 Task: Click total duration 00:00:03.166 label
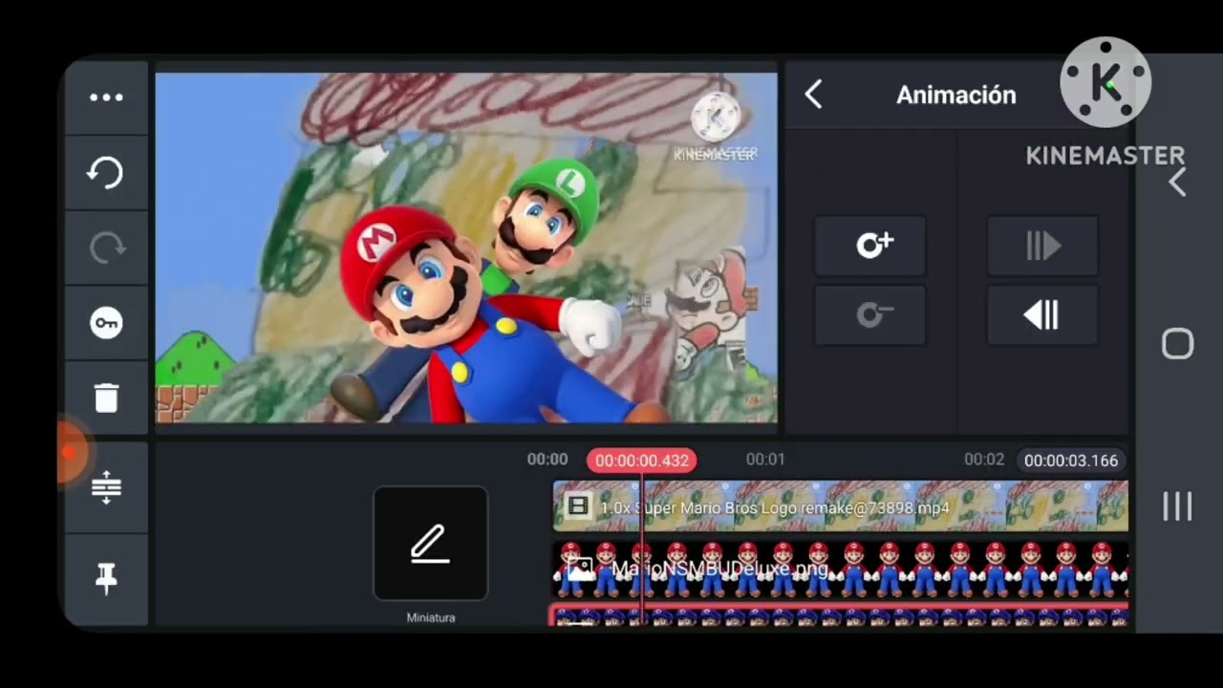point(1070,461)
